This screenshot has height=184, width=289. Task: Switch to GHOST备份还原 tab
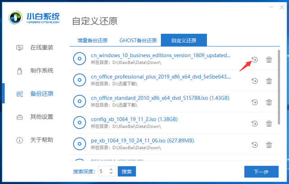coord(138,40)
